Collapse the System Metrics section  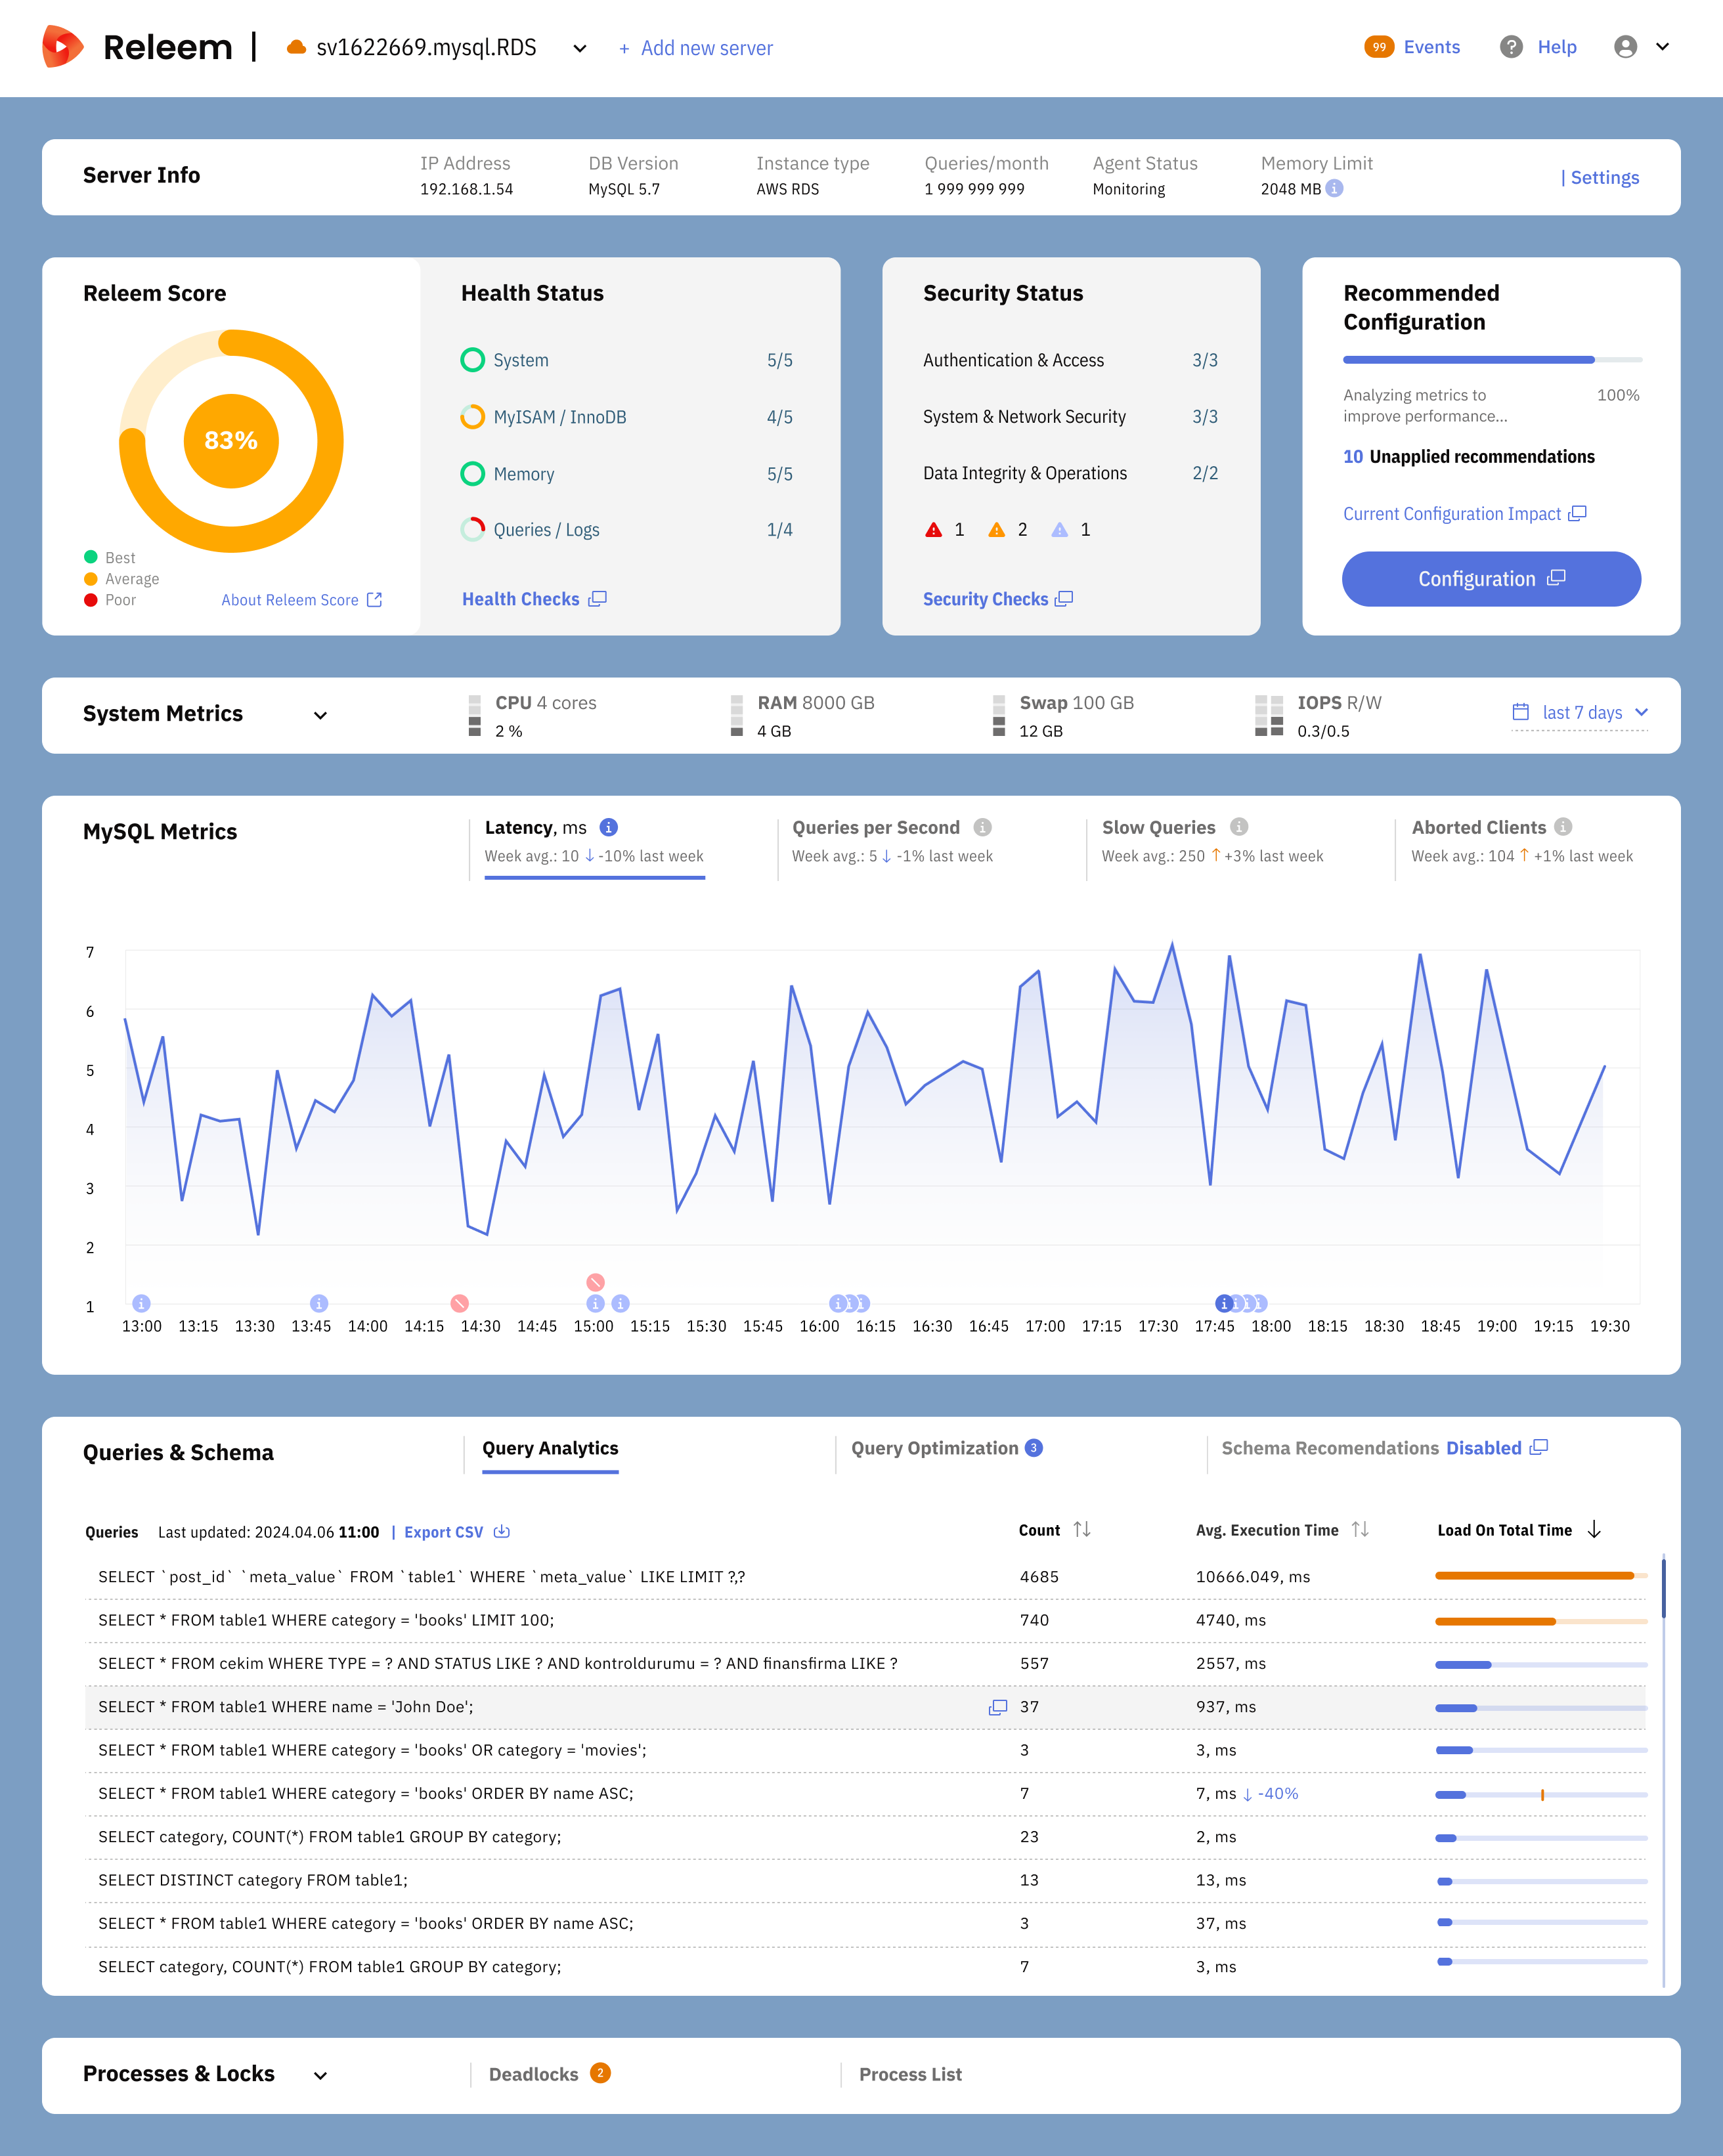pos(321,715)
